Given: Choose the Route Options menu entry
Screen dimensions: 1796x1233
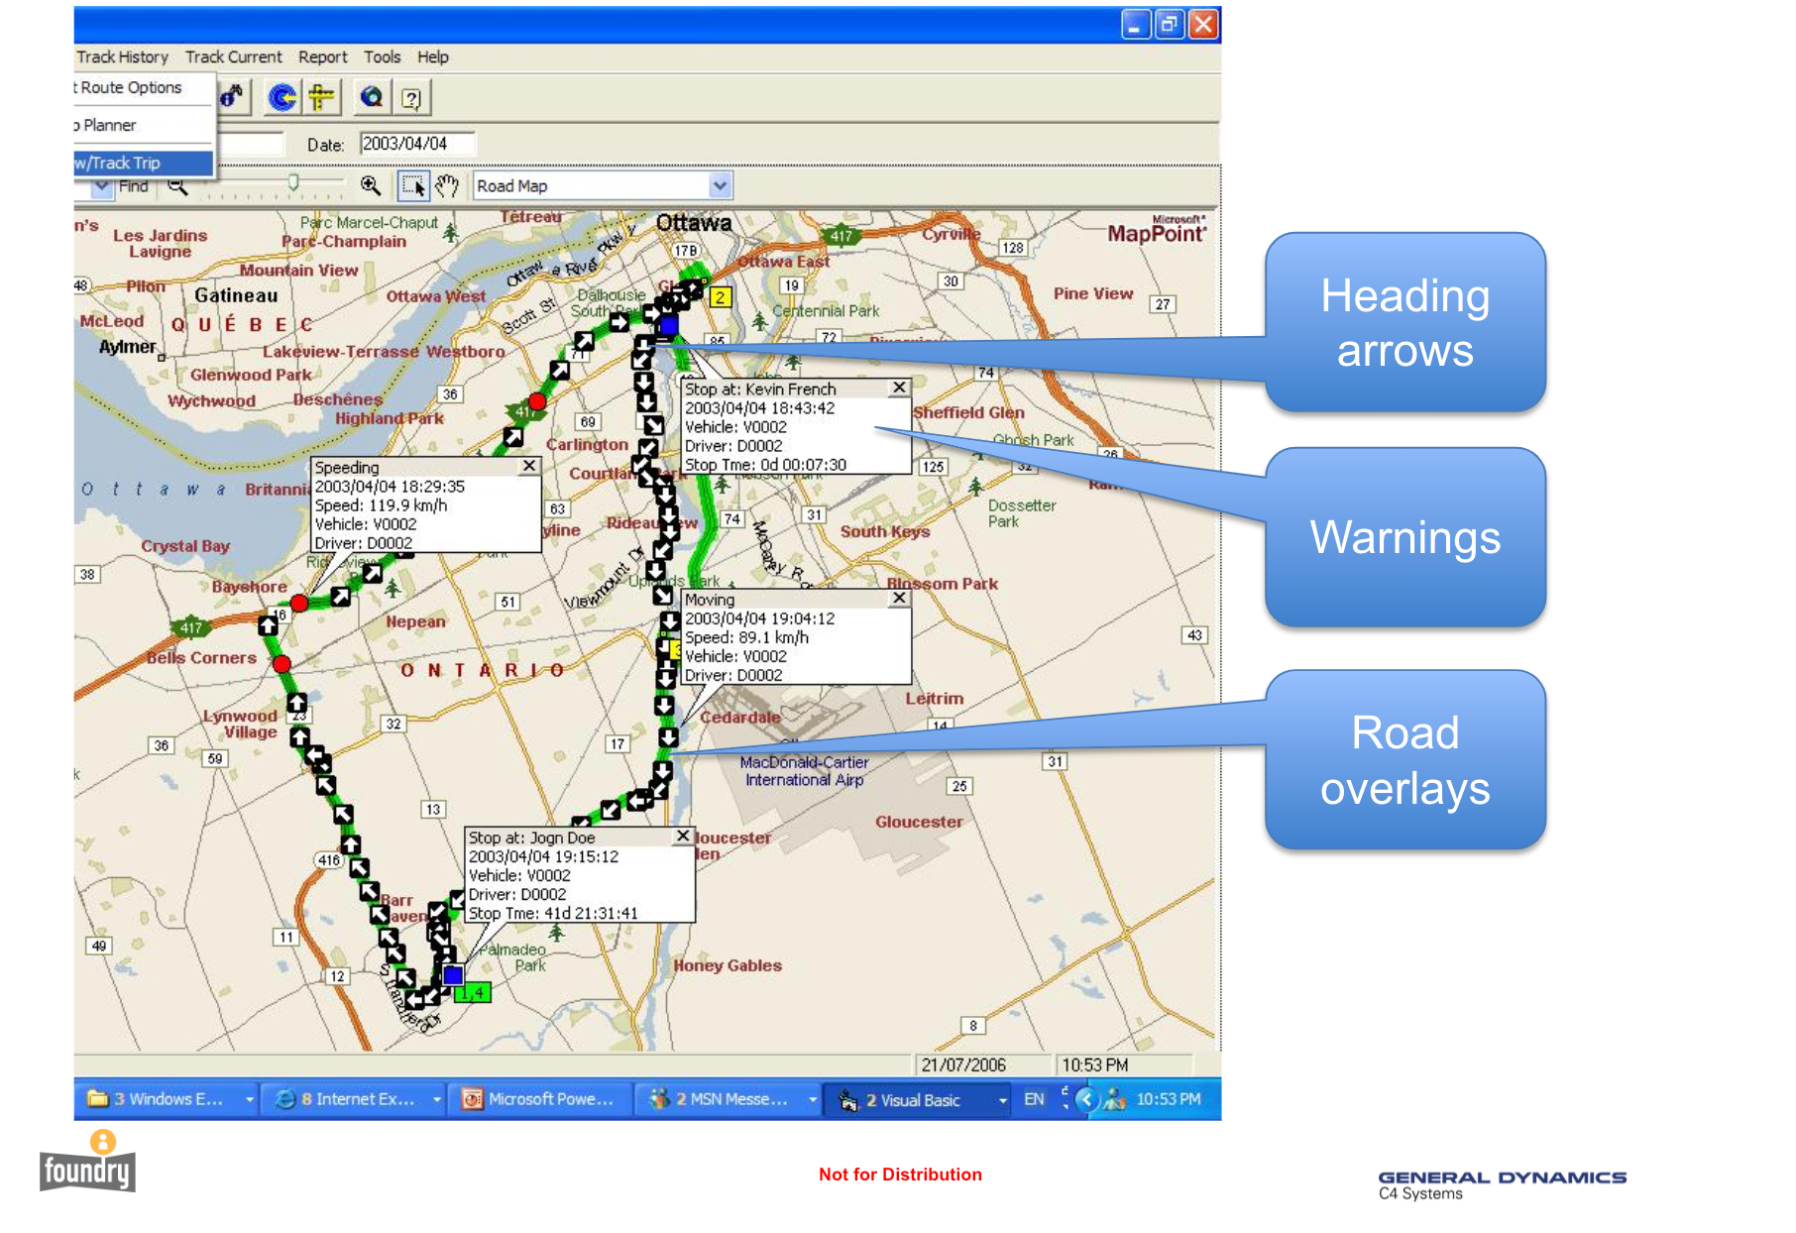Looking at the screenshot, I should coord(144,87).
